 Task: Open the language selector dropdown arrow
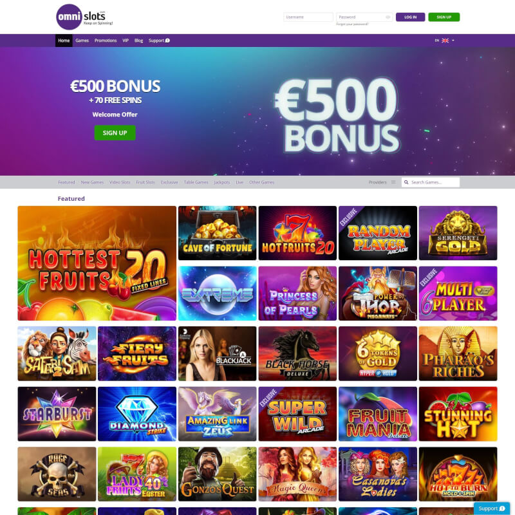click(x=453, y=41)
